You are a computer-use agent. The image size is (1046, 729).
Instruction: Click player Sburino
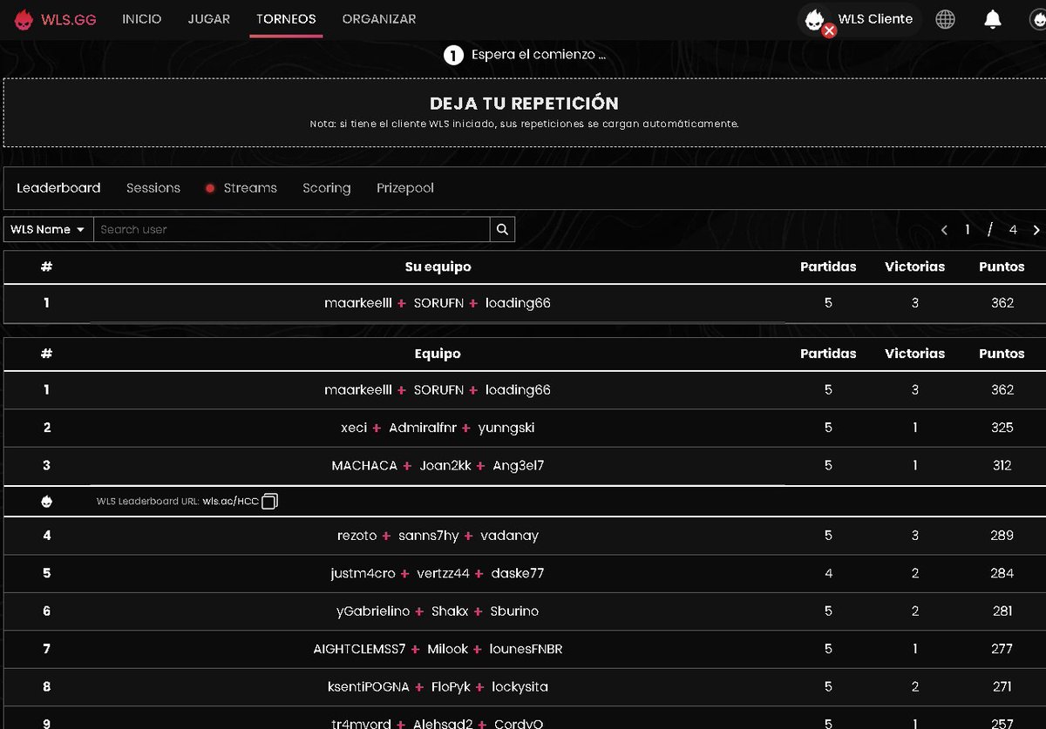tap(514, 611)
